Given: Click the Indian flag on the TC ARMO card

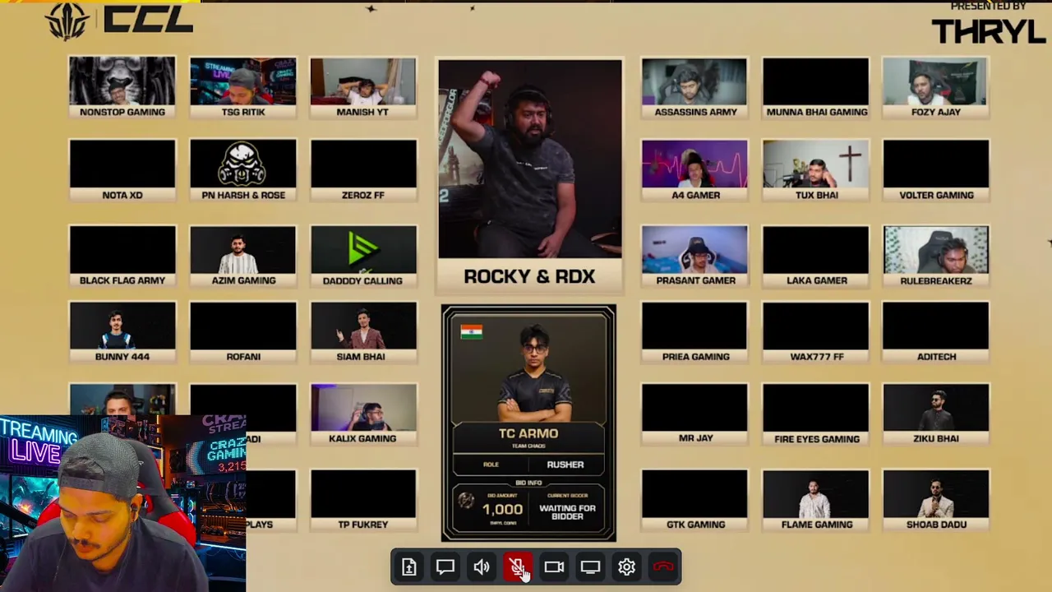Looking at the screenshot, I should 472,331.
